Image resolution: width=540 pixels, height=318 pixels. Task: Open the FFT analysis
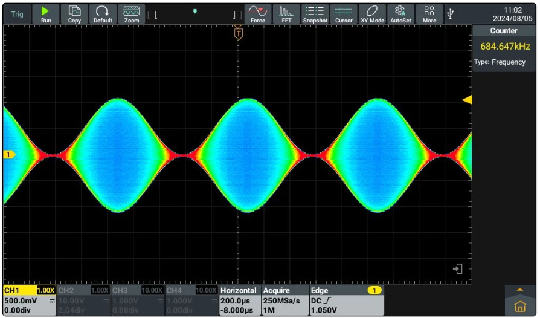[286, 14]
